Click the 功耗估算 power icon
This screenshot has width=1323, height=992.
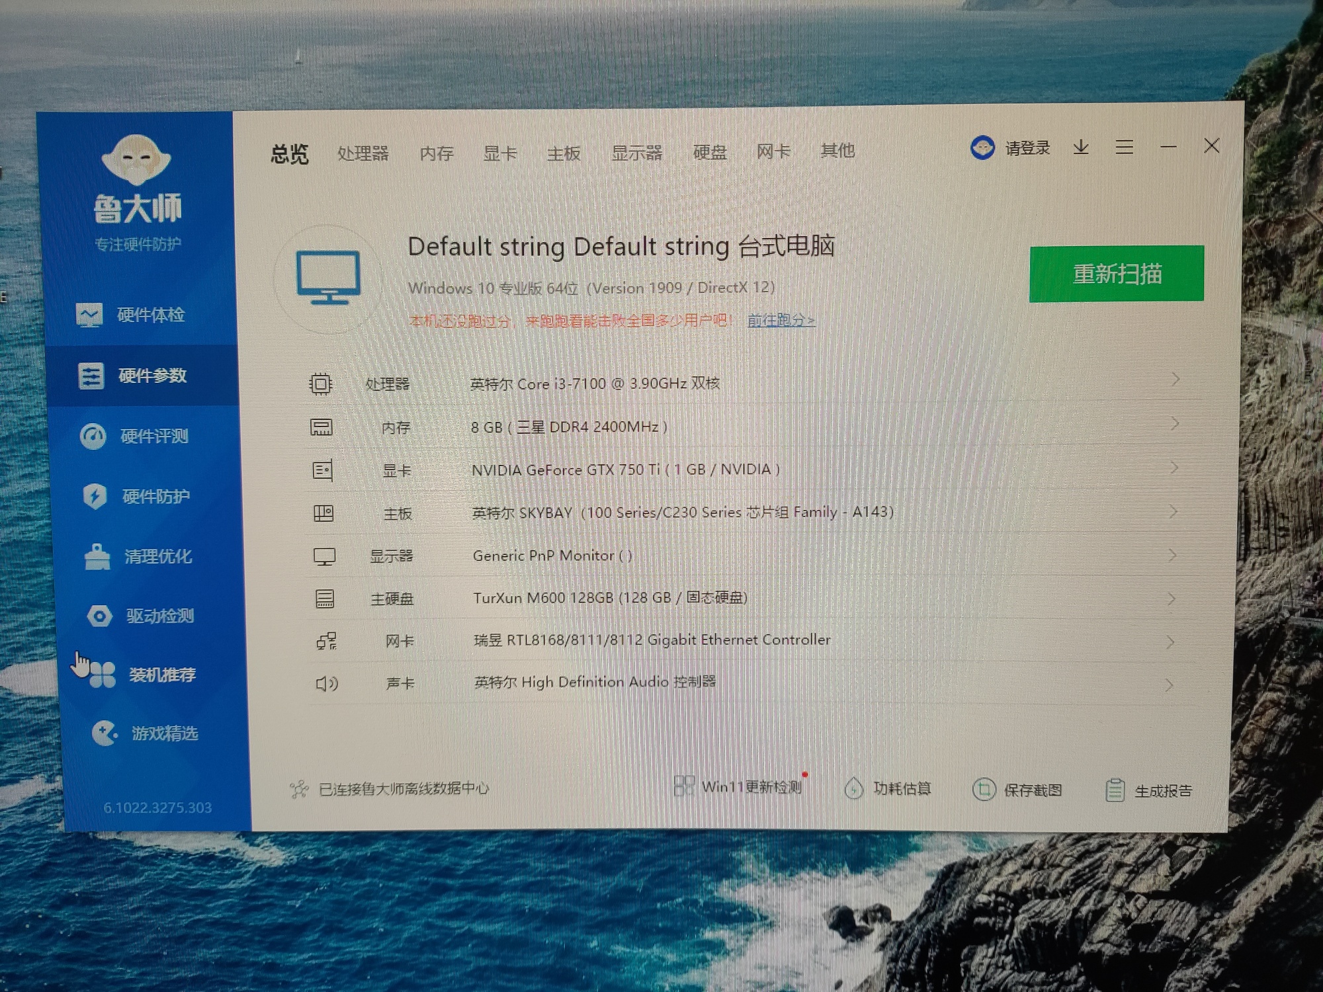(854, 788)
